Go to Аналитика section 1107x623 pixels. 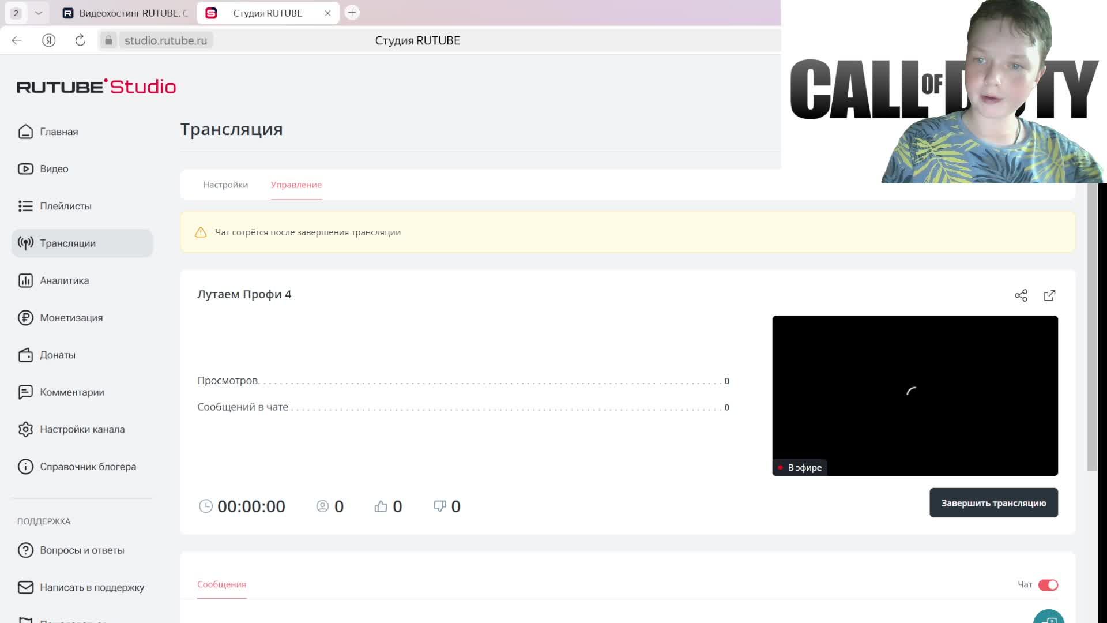(64, 280)
